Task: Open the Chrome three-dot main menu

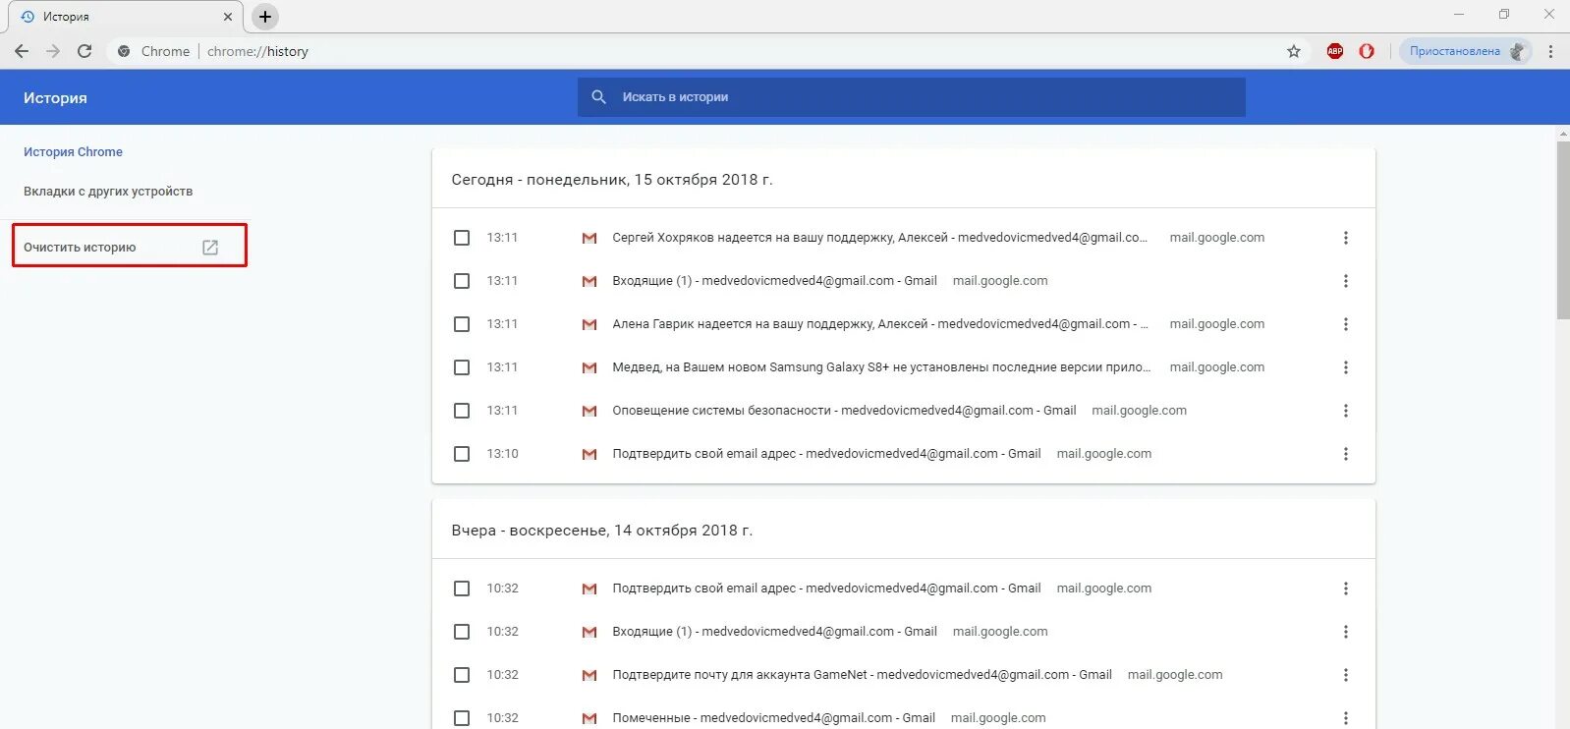Action: pyautogui.click(x=1550, y=51)
